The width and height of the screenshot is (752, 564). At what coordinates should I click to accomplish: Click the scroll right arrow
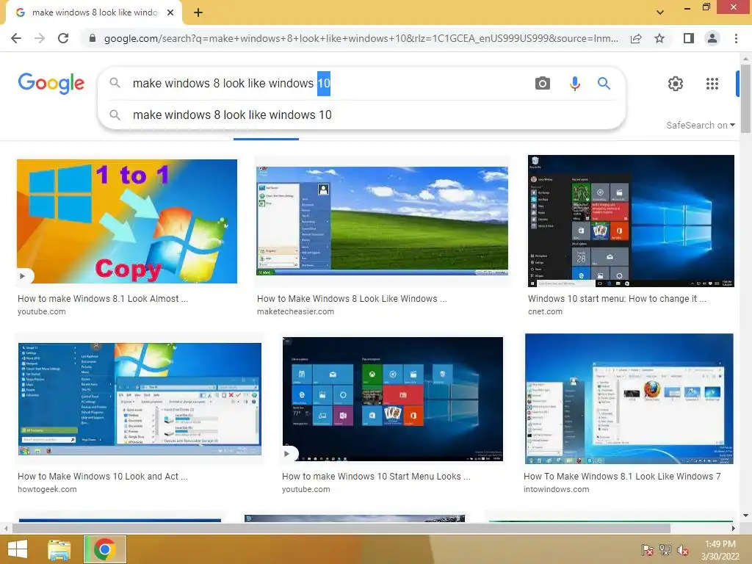point(733,528)
